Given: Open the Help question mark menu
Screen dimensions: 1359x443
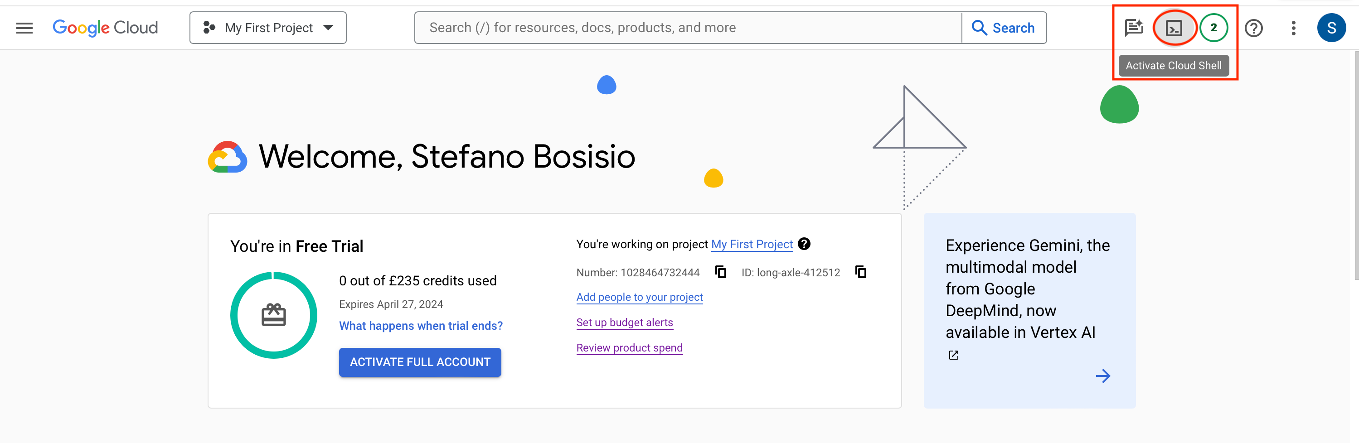Looking at the screenshot, I should pos(1253,28).
